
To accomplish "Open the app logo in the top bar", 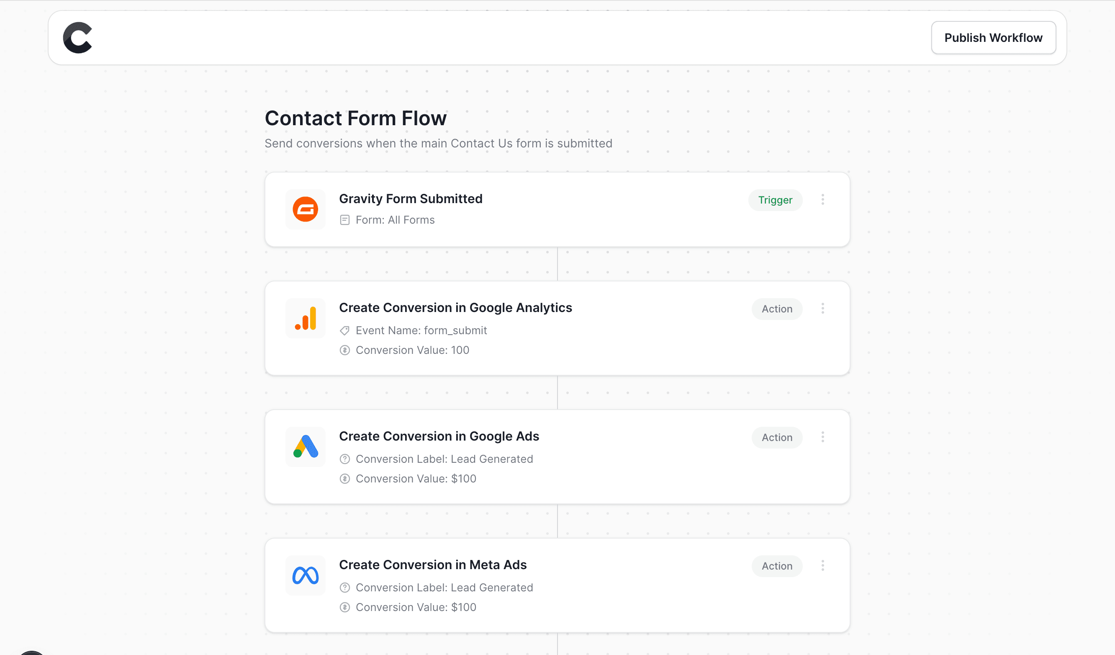I will 77,38.
